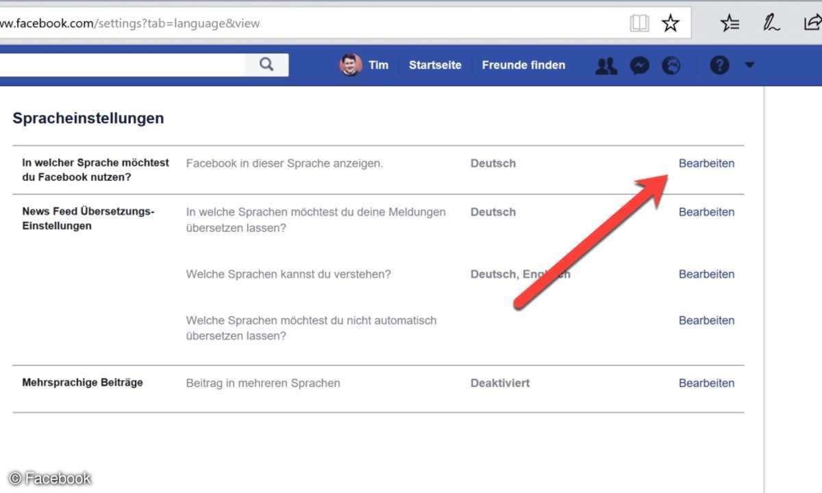822x493 pixels.
Task: Click 'Beitrag in mehreren Sprachen' text
Action: tap(263, 383)
